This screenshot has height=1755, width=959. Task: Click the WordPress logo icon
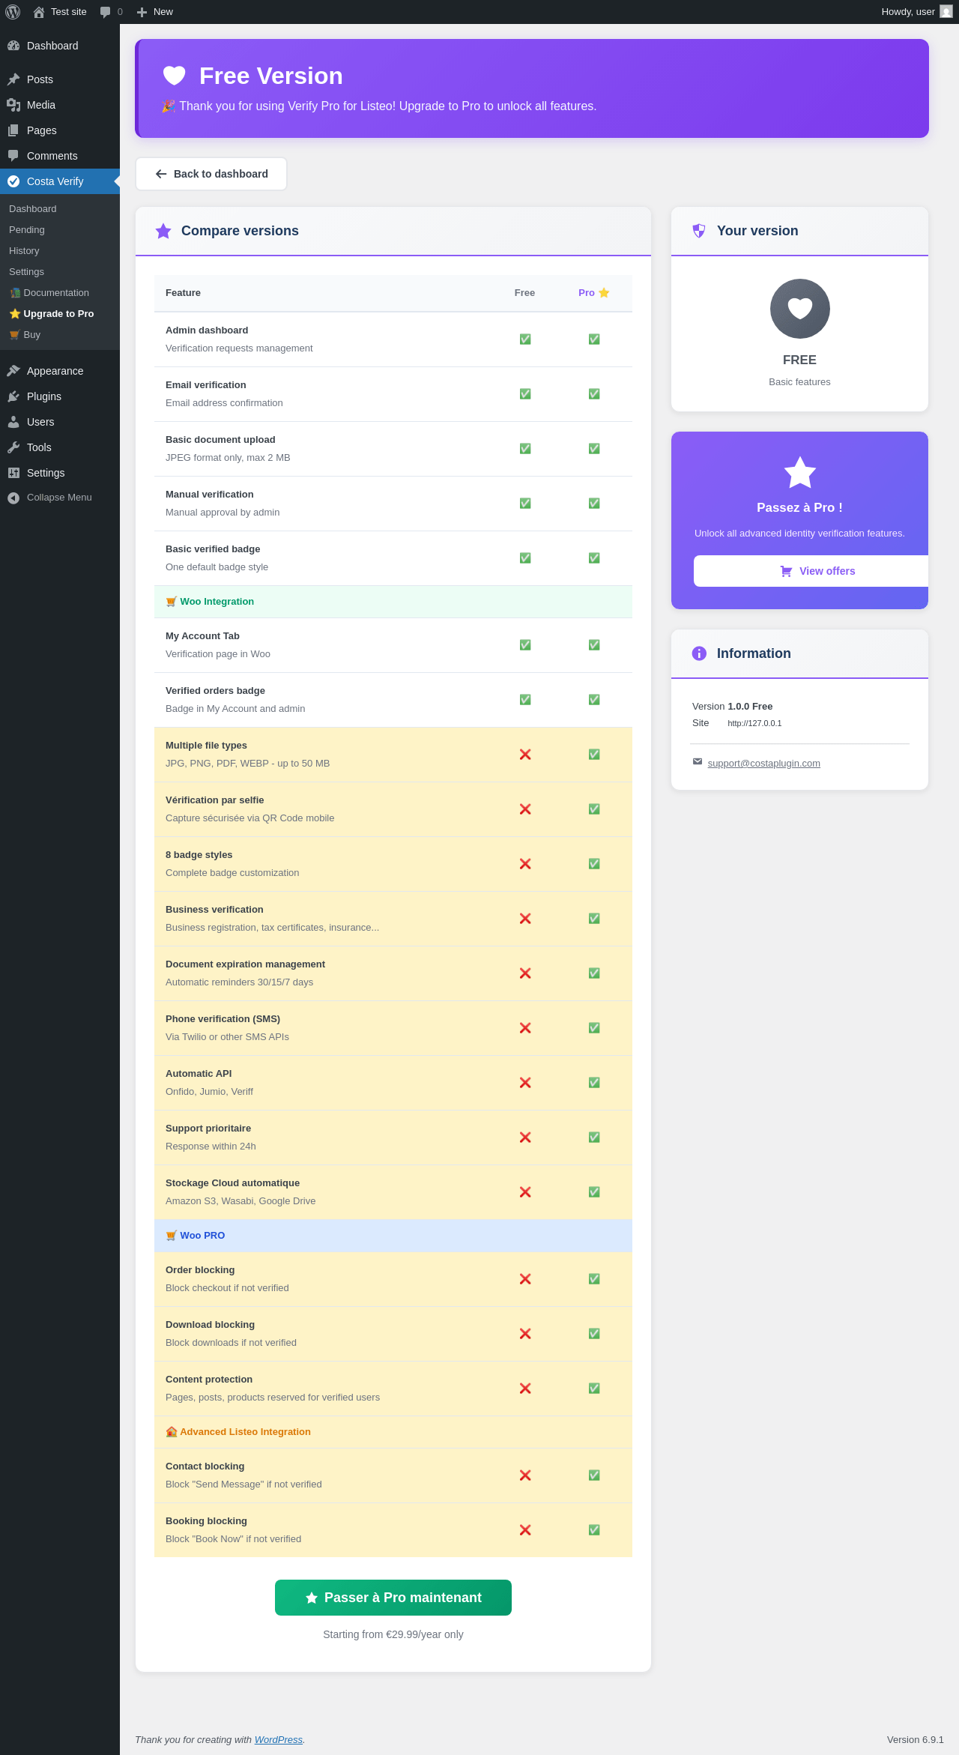pos(13,12)
